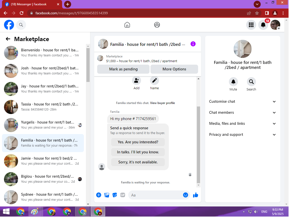Open the Facebook search magnifier icon
This screenshot has width=289, height=217.
[x=21, y=25]
